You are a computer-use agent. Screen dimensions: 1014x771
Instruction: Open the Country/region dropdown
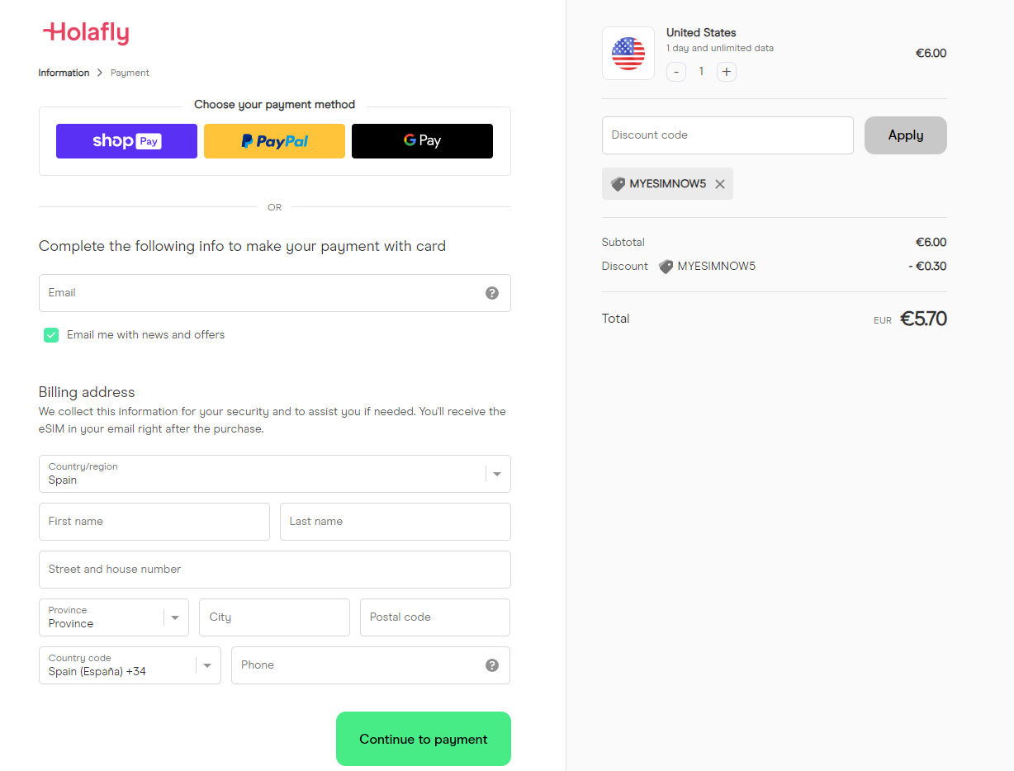274,474
